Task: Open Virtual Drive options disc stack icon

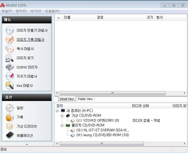Action: pos(10,126)
